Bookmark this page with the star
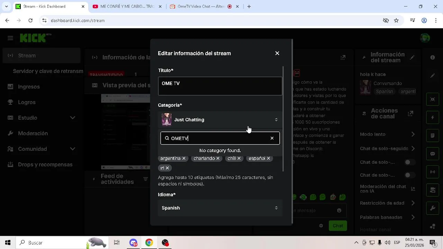The width and height of the screenshot is (443, 249). pyautogui.click(x=396, y=20)
